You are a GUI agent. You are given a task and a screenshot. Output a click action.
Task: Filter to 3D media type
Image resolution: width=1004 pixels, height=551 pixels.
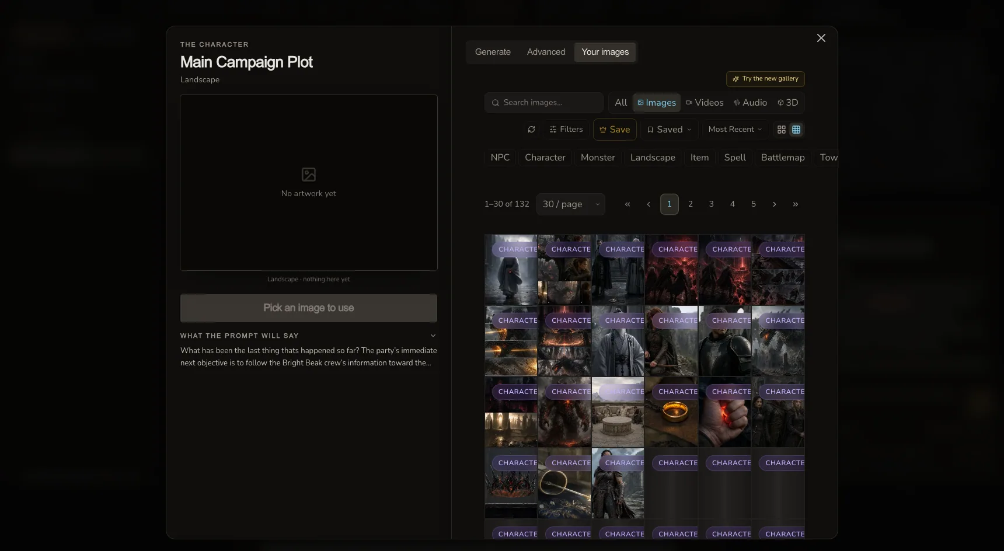point(788,103)
